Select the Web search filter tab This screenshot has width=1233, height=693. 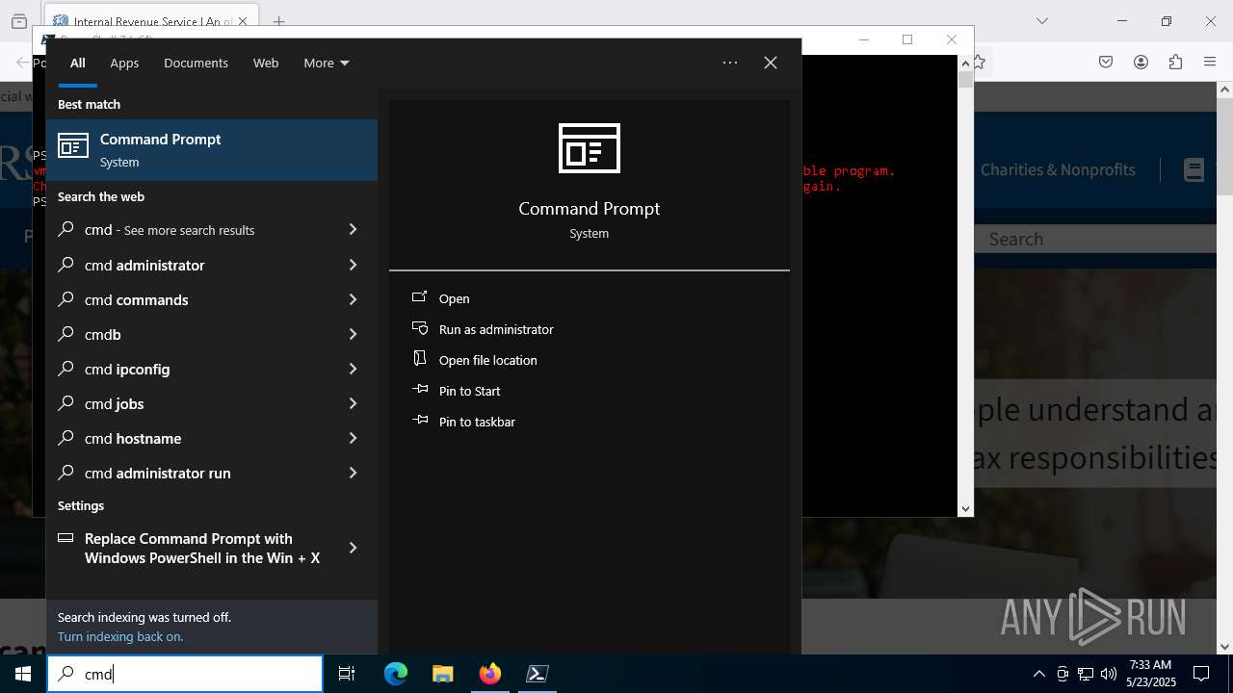[x=266, y=63]
